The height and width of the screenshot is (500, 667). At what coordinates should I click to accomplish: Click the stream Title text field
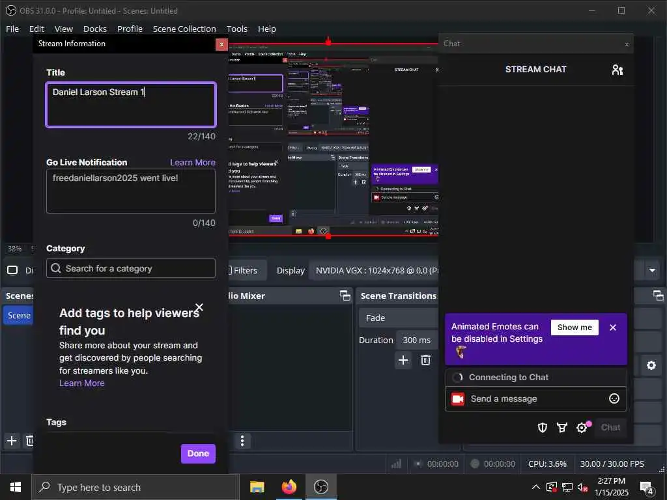click(131, 105)
